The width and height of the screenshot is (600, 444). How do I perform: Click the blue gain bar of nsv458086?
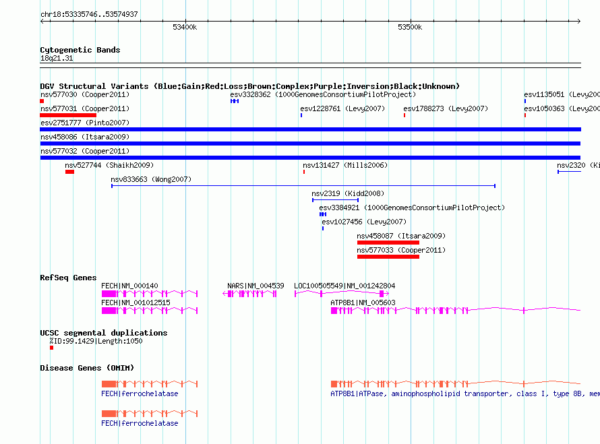point(310,144)
